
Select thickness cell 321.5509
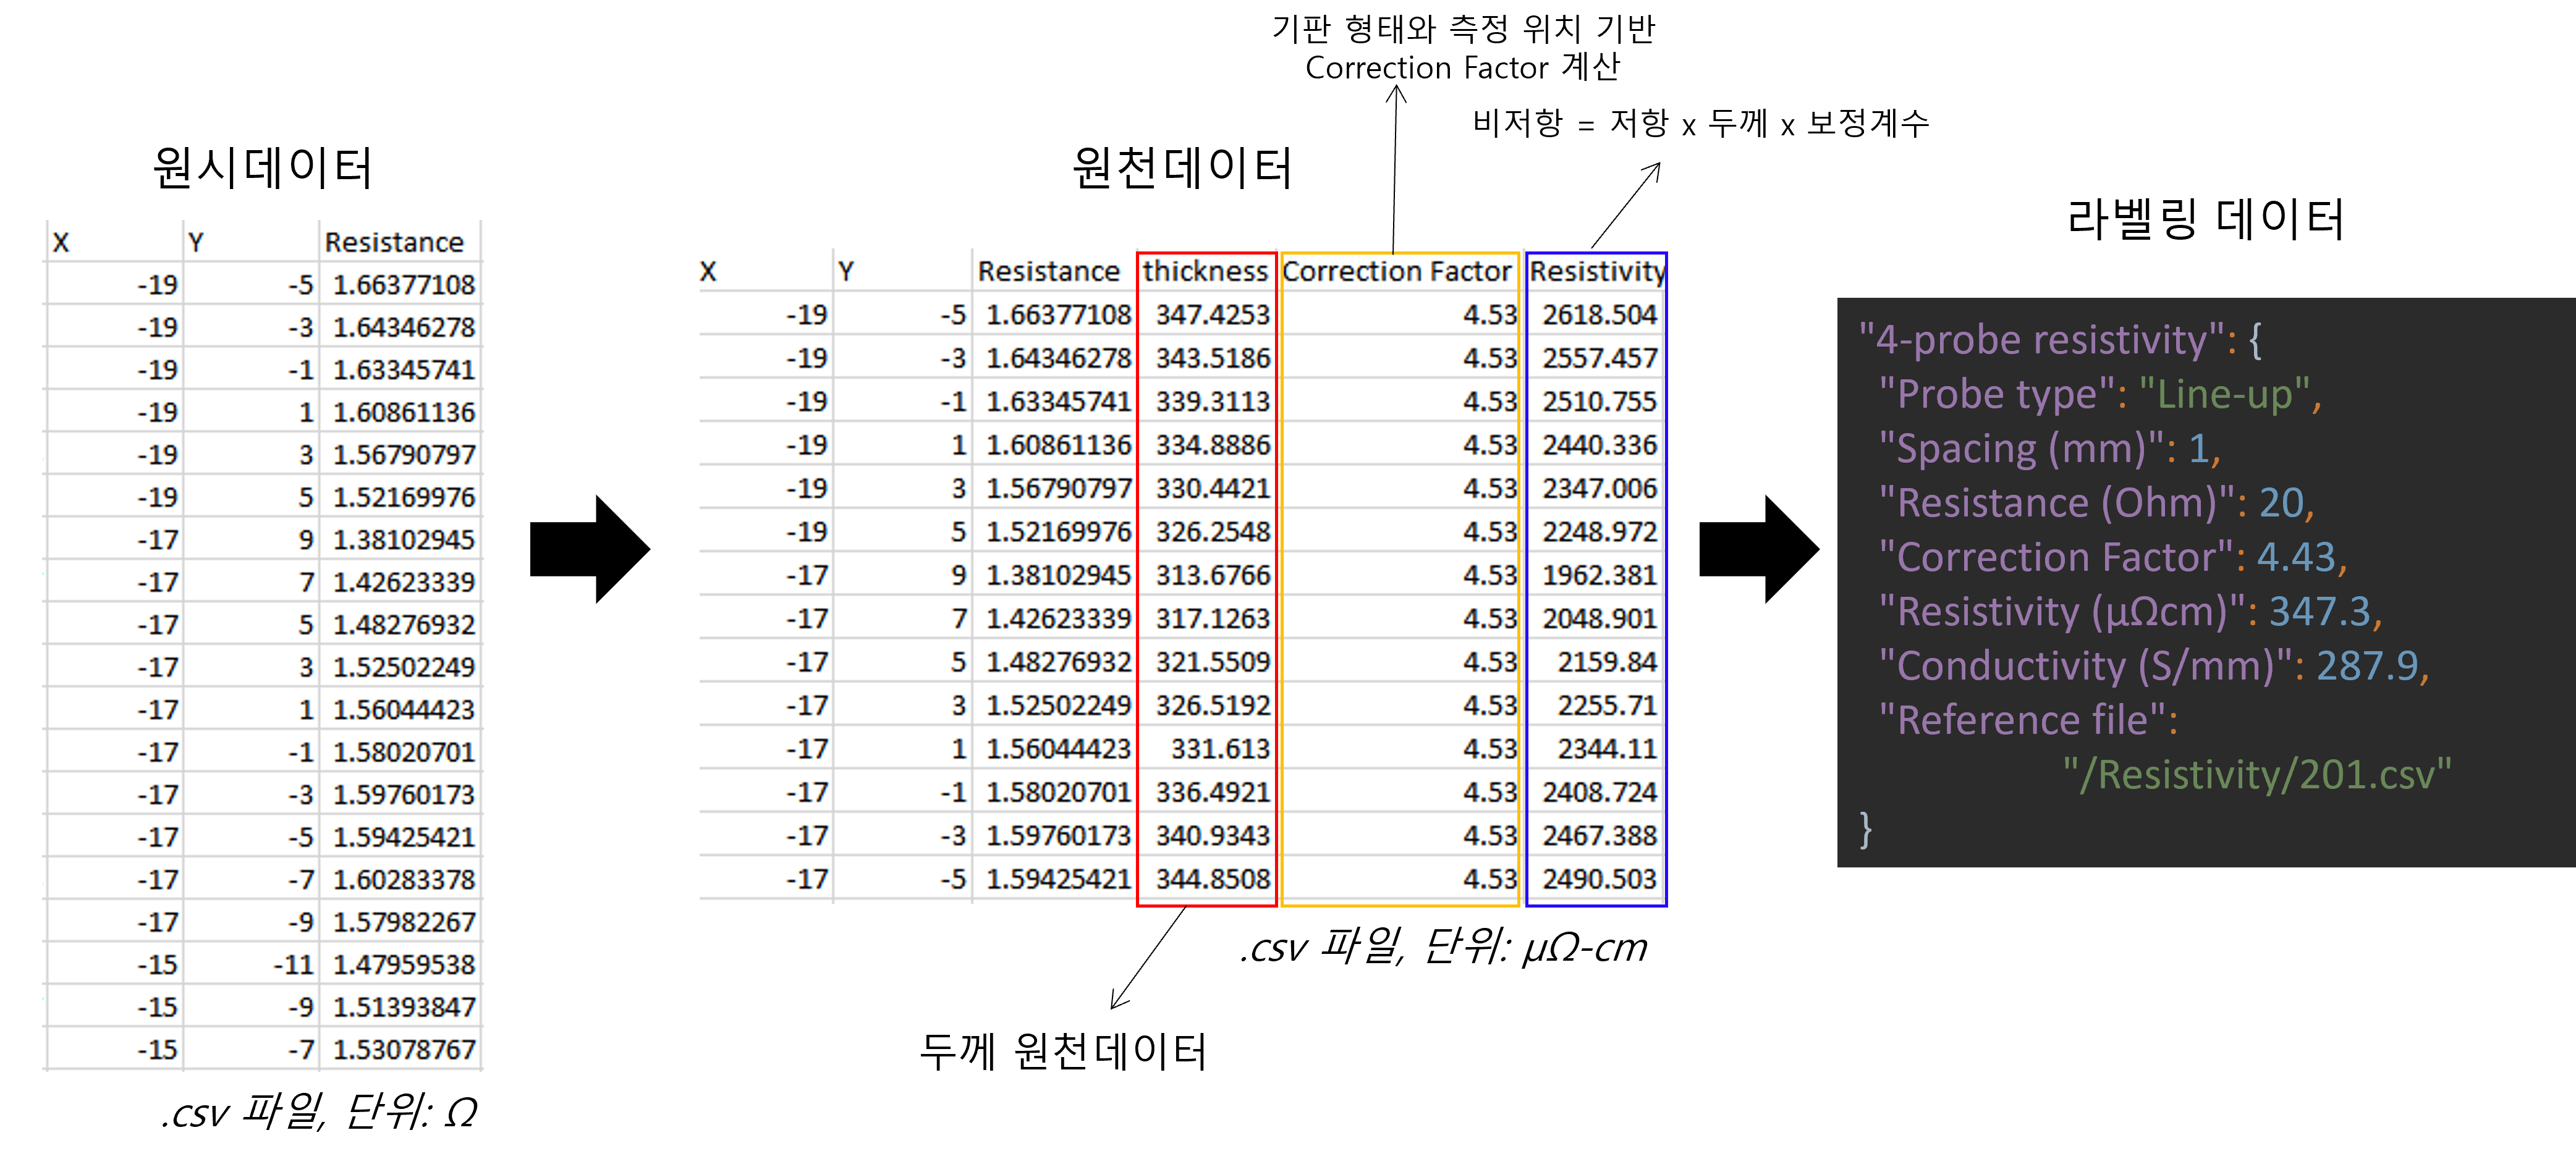[1213, 662]
